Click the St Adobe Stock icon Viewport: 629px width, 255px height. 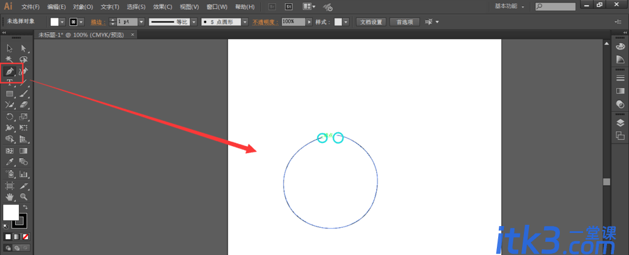tap(289, 6)
